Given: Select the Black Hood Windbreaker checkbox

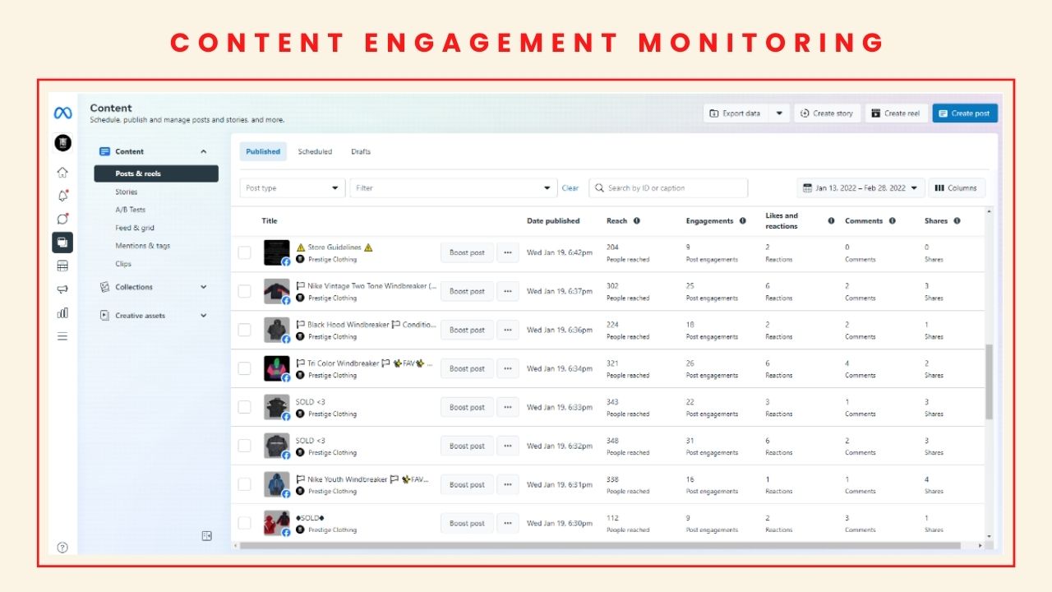Looking at the screenshot, I should click(244, 330).
